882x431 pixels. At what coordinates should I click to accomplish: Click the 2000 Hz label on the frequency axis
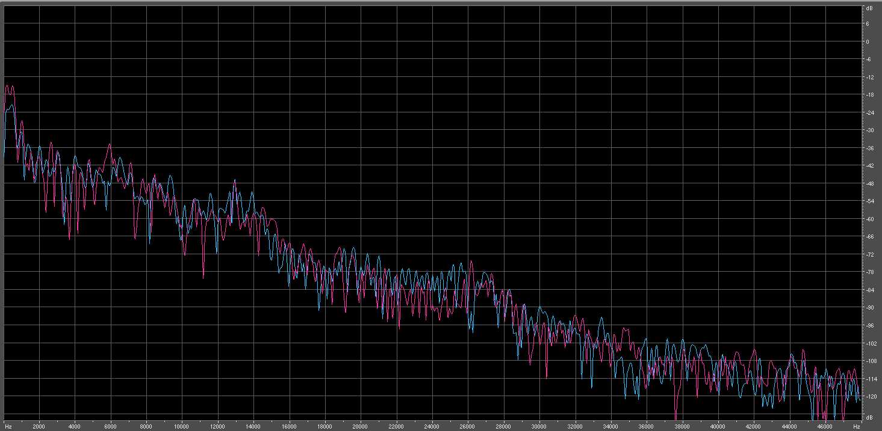(x=39, y=426)
